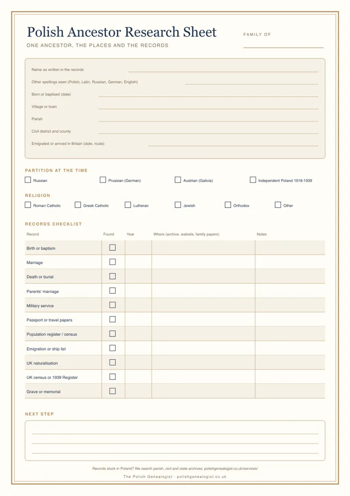Click the 'Partition at the Time' heading
This screenshot has width=350, height=496.
pyautogui.click(x=57, y=170)
